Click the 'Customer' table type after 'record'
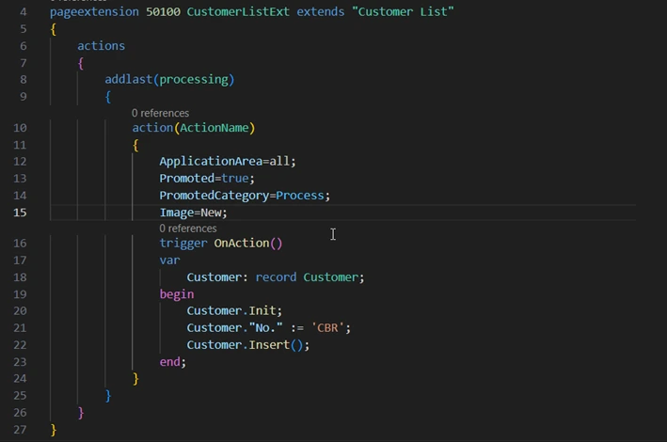667x442 pixels. tap(331, 277)
